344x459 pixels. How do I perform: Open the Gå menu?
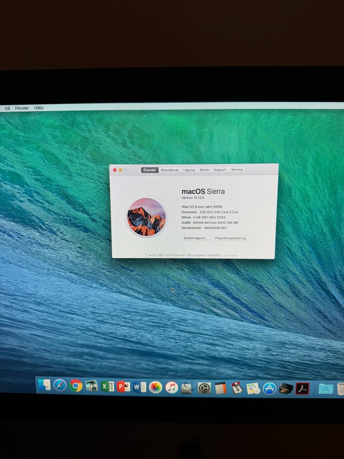tap(8, 108)
